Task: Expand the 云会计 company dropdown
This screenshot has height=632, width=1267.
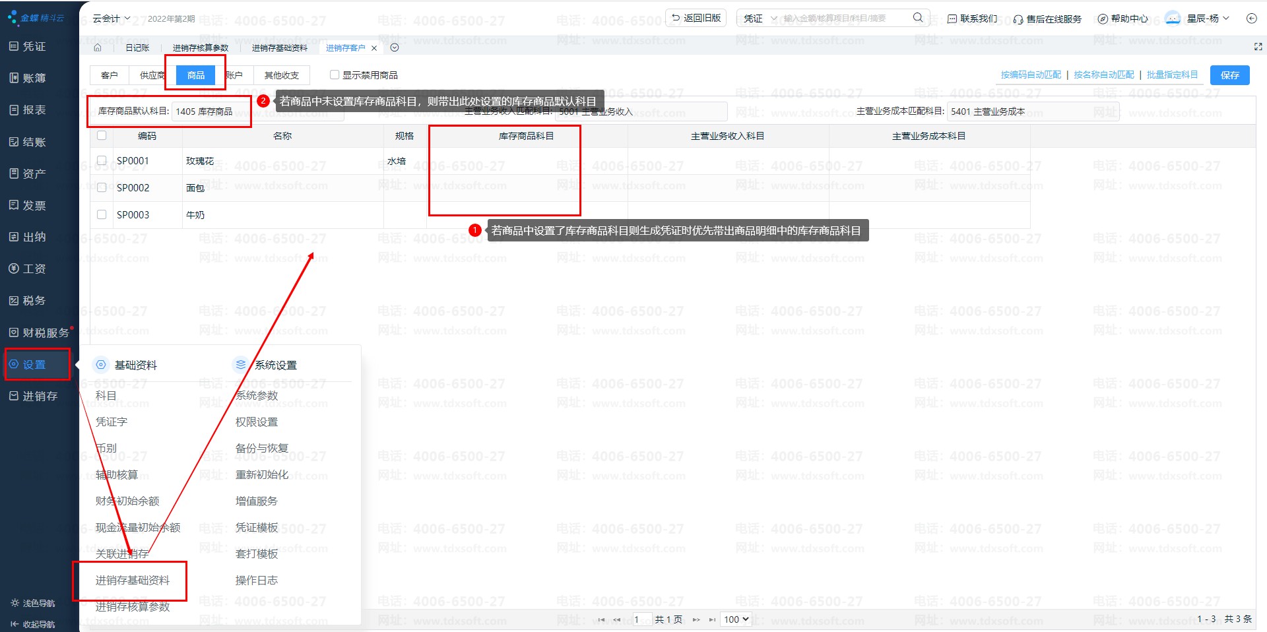Action: point(111,18)
